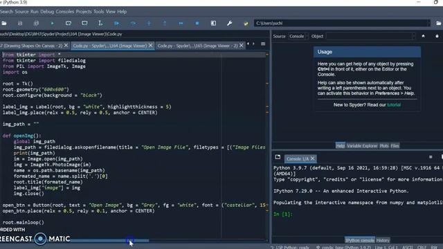Click the conda: base (Python 3.9.7) status entry
This screenshot has height=249, width=443.
[344, 248]
